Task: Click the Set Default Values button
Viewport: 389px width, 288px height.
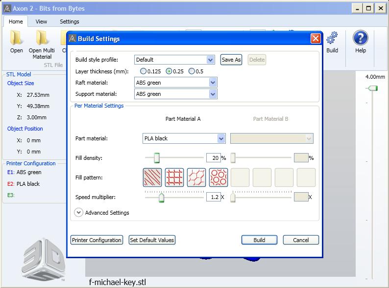Action: [x=152, y=240]
